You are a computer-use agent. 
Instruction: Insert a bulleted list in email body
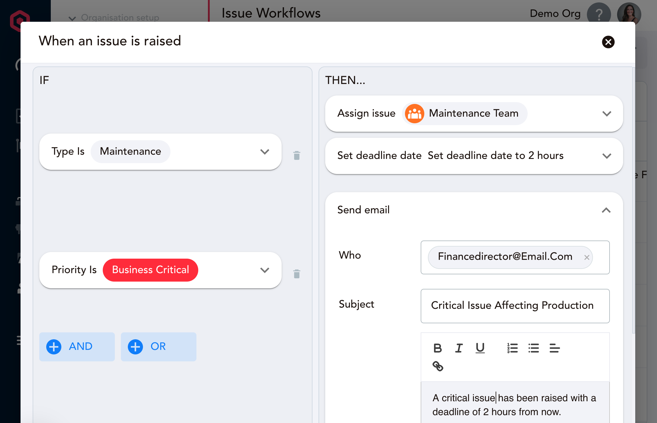[x=533, y=348]
